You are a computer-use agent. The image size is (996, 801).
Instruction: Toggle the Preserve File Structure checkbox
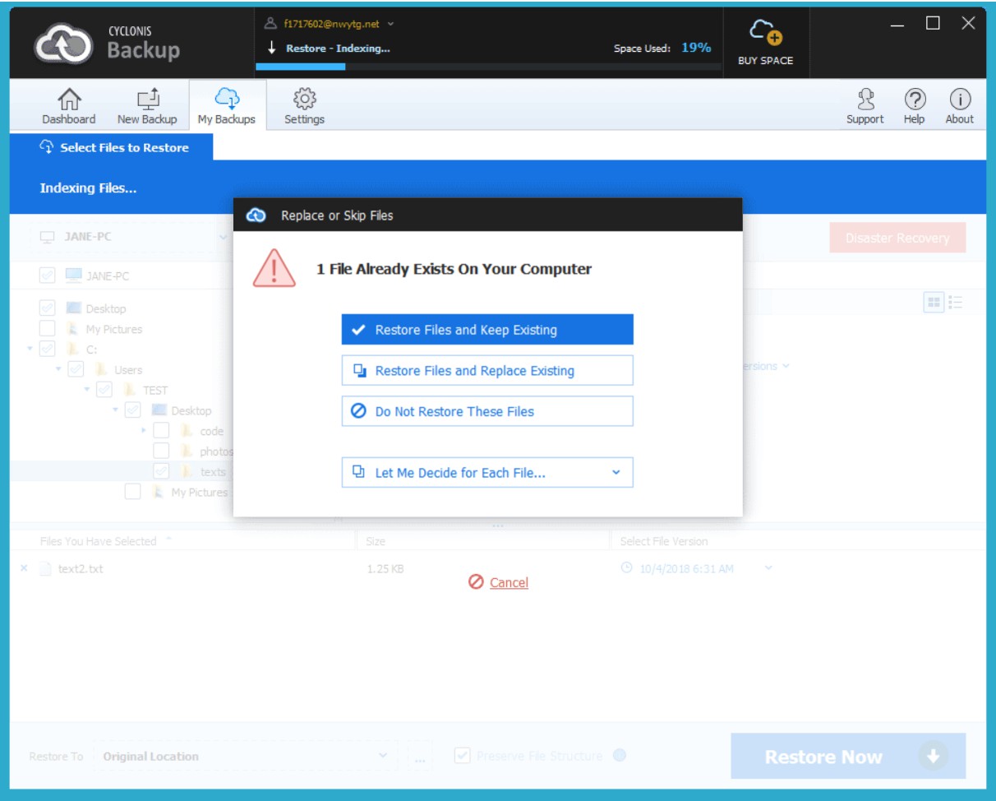coord(463,756)
